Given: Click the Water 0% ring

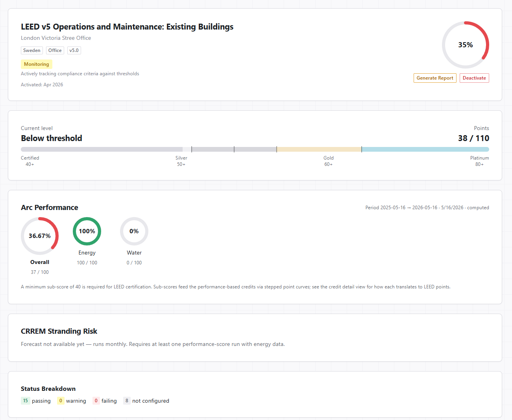Looking at the screenshot, I should (134, 231).
